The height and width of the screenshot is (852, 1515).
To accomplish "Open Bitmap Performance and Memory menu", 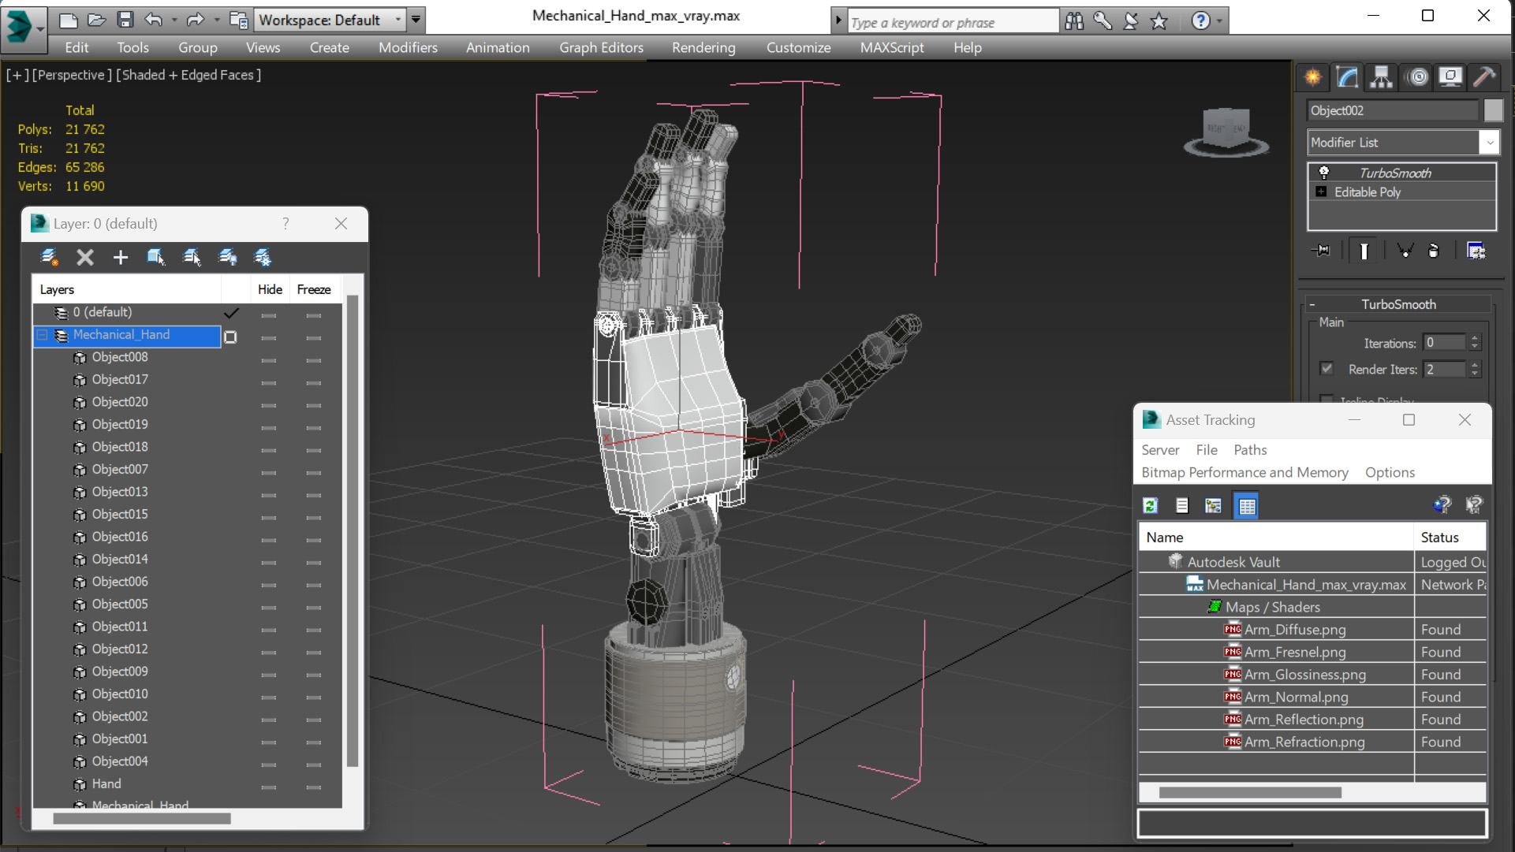I will 1244,472.
